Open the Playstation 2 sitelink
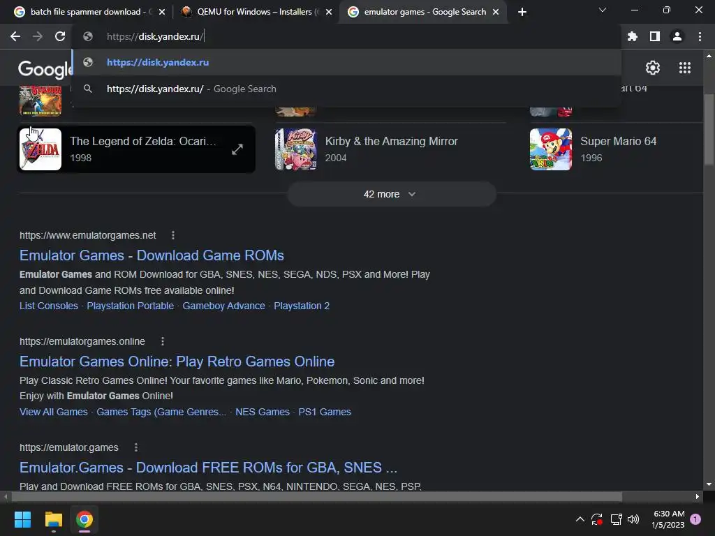The image size is (715, 536). [x=302, y=306]
